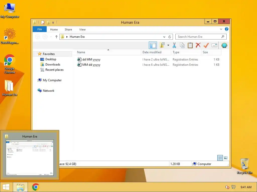Click the 'I have 2 ultra loNG...' date cell
This screenshot has height=192, width=257.
click(156, 59)
